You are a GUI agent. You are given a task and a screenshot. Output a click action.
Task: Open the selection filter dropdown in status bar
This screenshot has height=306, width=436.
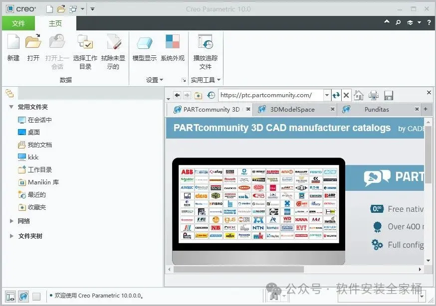[x=422, y=297]
